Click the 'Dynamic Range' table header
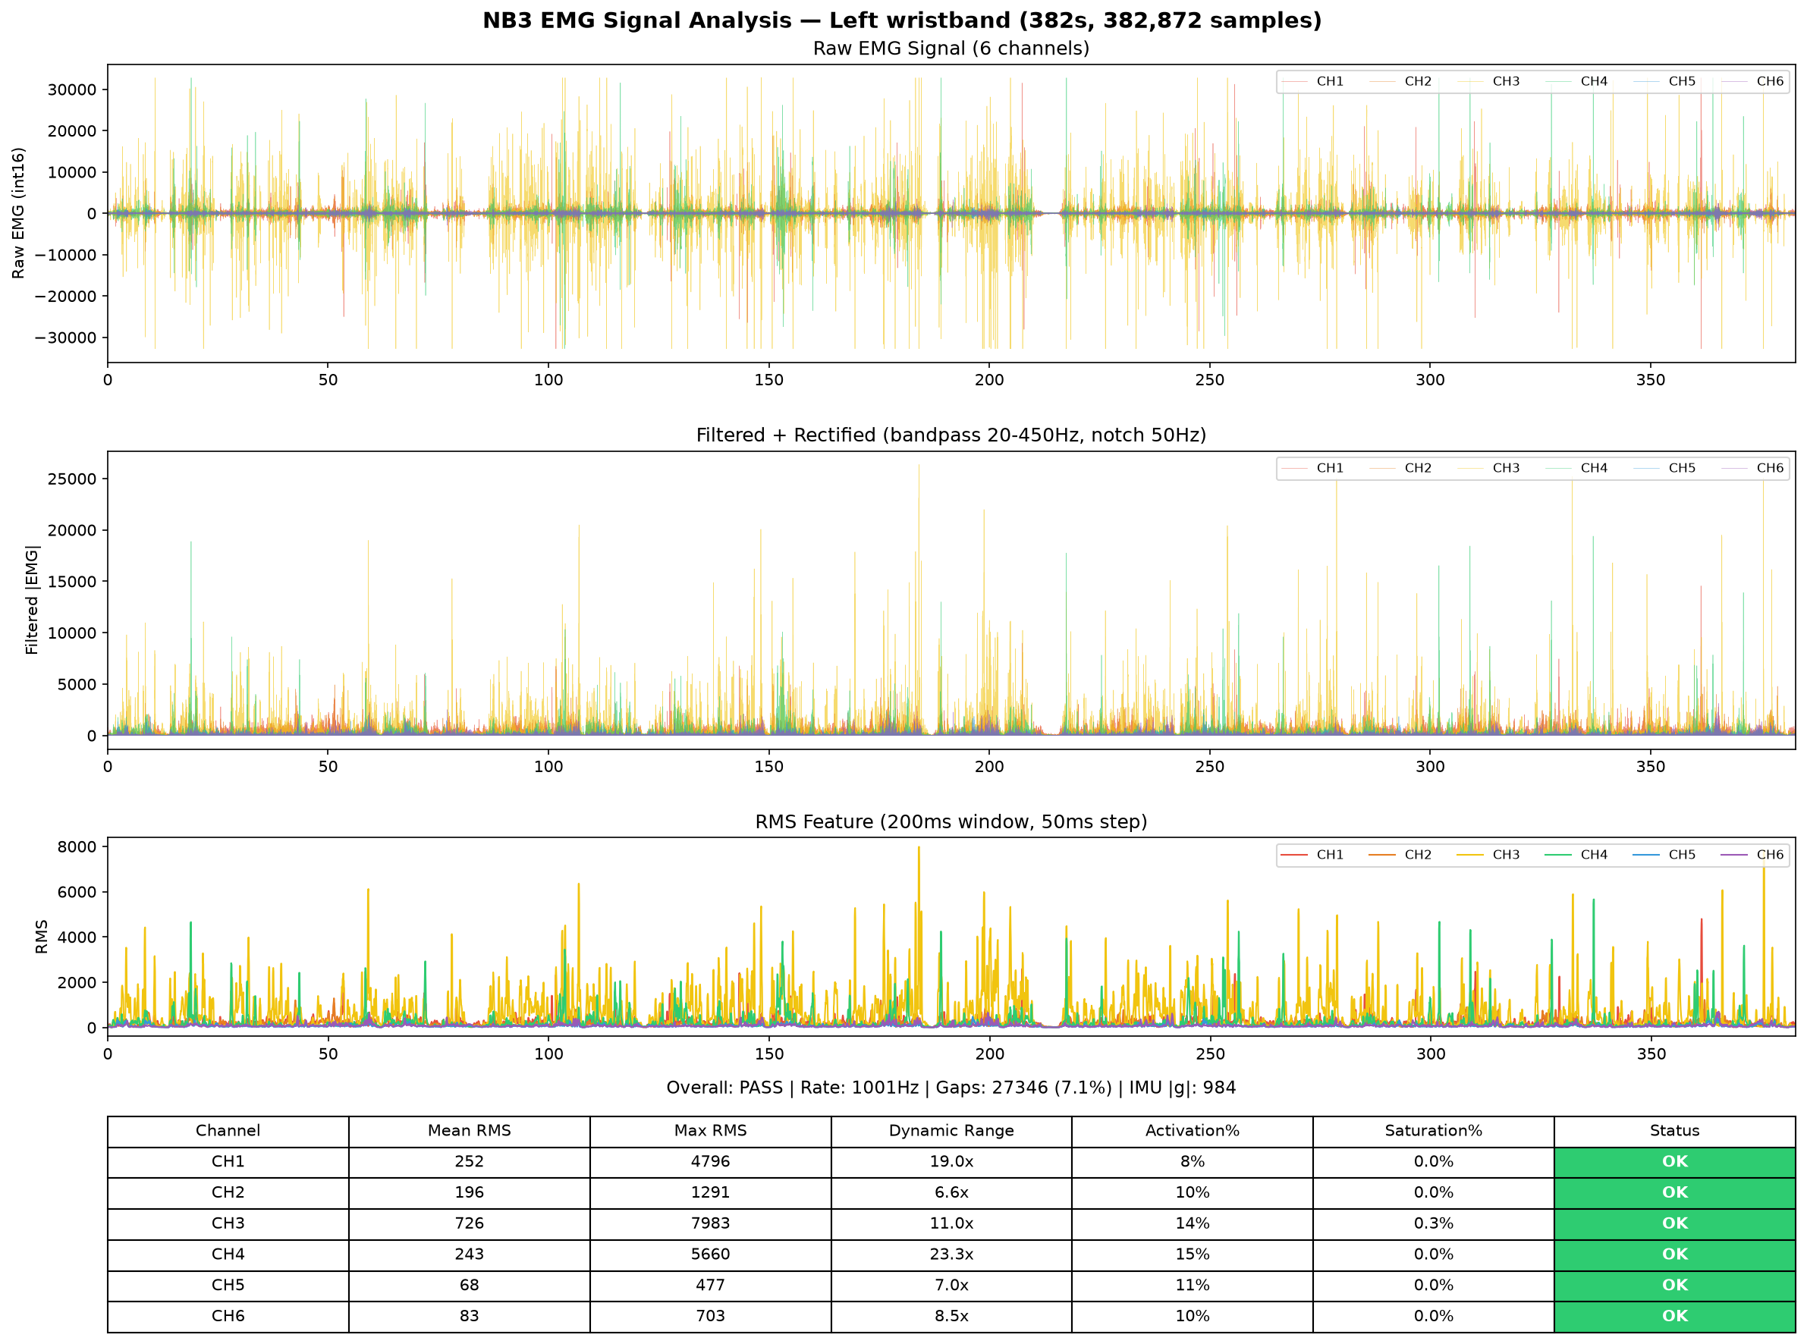The image size is (1807, 1344). coord(951,1131)
